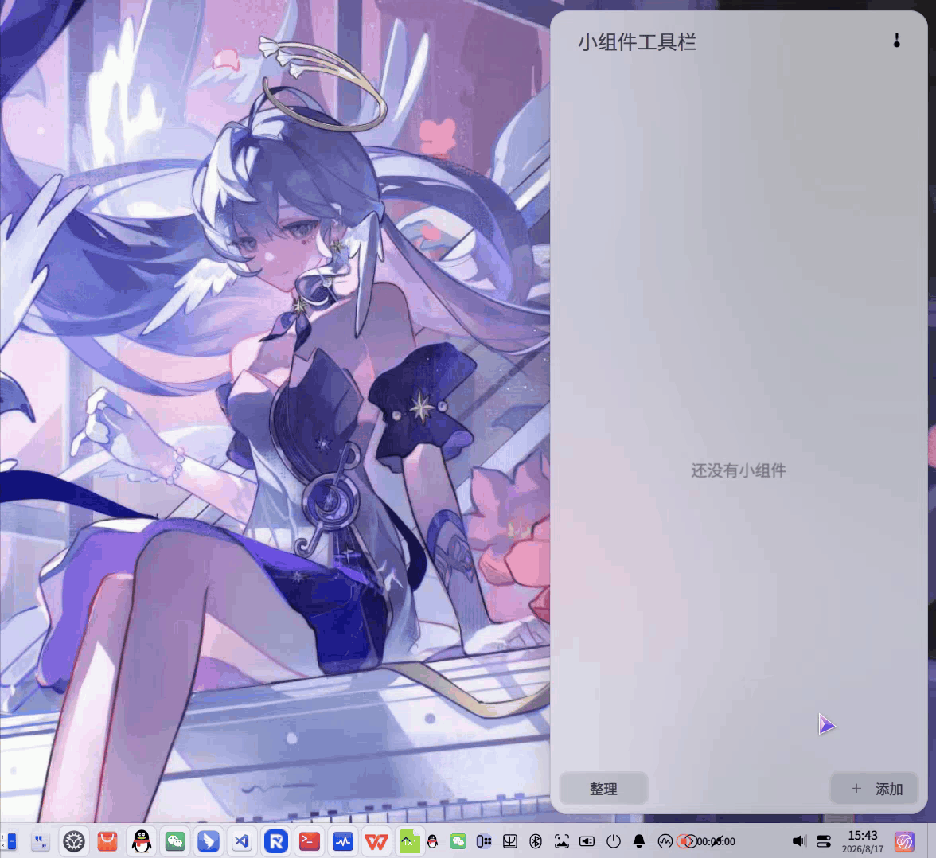Click the screenshot capture tray icon
This screenshot has width=936, height=858.
(x=561, y=841)
